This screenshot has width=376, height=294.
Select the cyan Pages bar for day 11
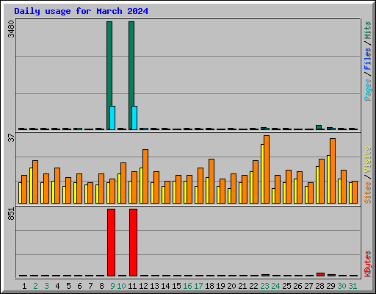pos(134,118)
